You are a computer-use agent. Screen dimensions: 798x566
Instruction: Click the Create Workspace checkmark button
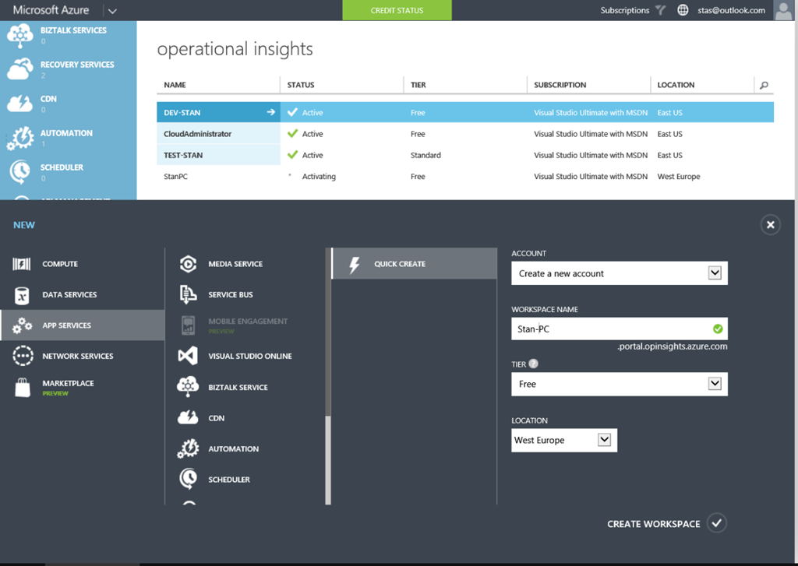pyautogui.click(x=717, y=523)
